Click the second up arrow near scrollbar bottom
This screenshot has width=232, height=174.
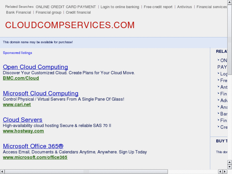230,162
